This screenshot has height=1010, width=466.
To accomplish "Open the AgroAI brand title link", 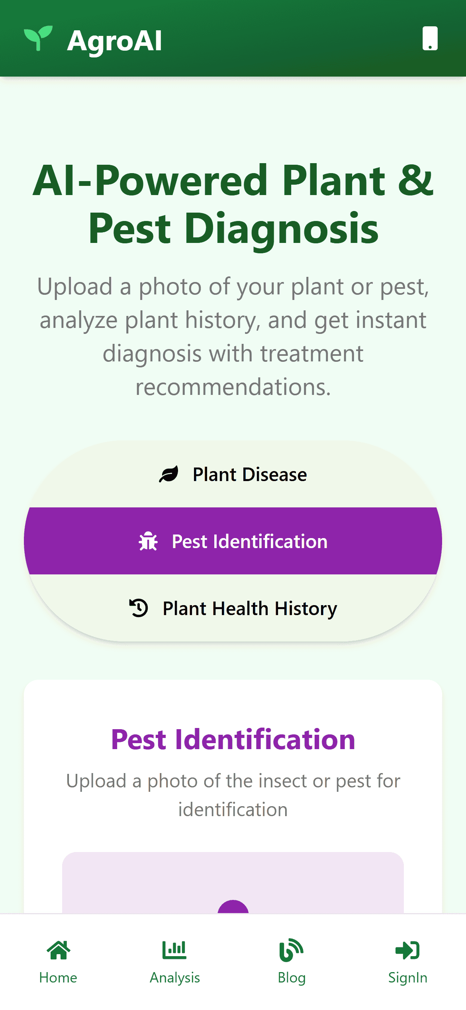I will (115, 40).
